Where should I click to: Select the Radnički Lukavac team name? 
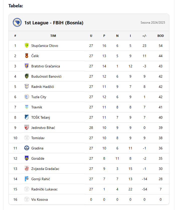(x=44, y=189)
